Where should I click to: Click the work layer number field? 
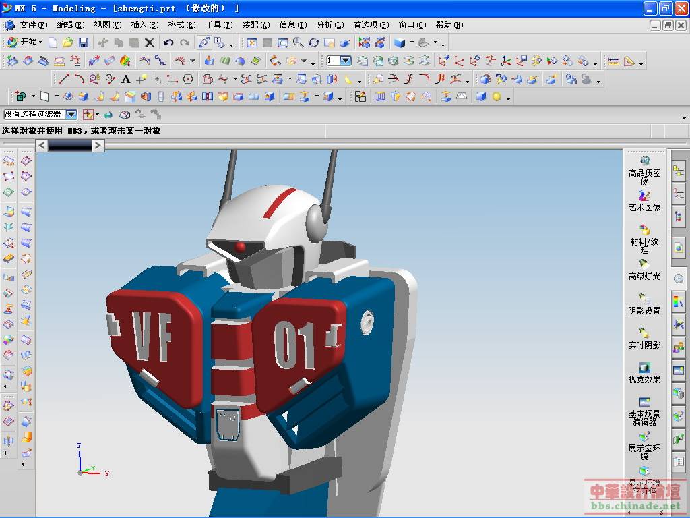[x=333, y=61]
